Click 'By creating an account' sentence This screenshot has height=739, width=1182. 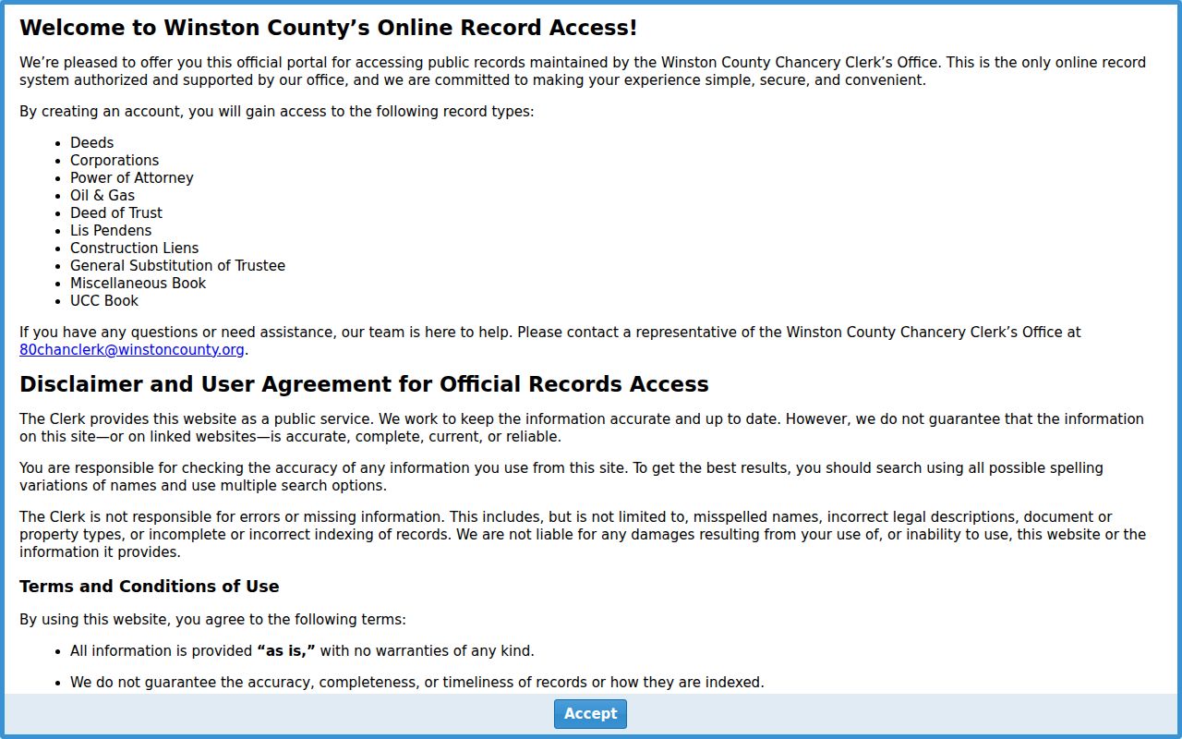(x=276, y=111)
